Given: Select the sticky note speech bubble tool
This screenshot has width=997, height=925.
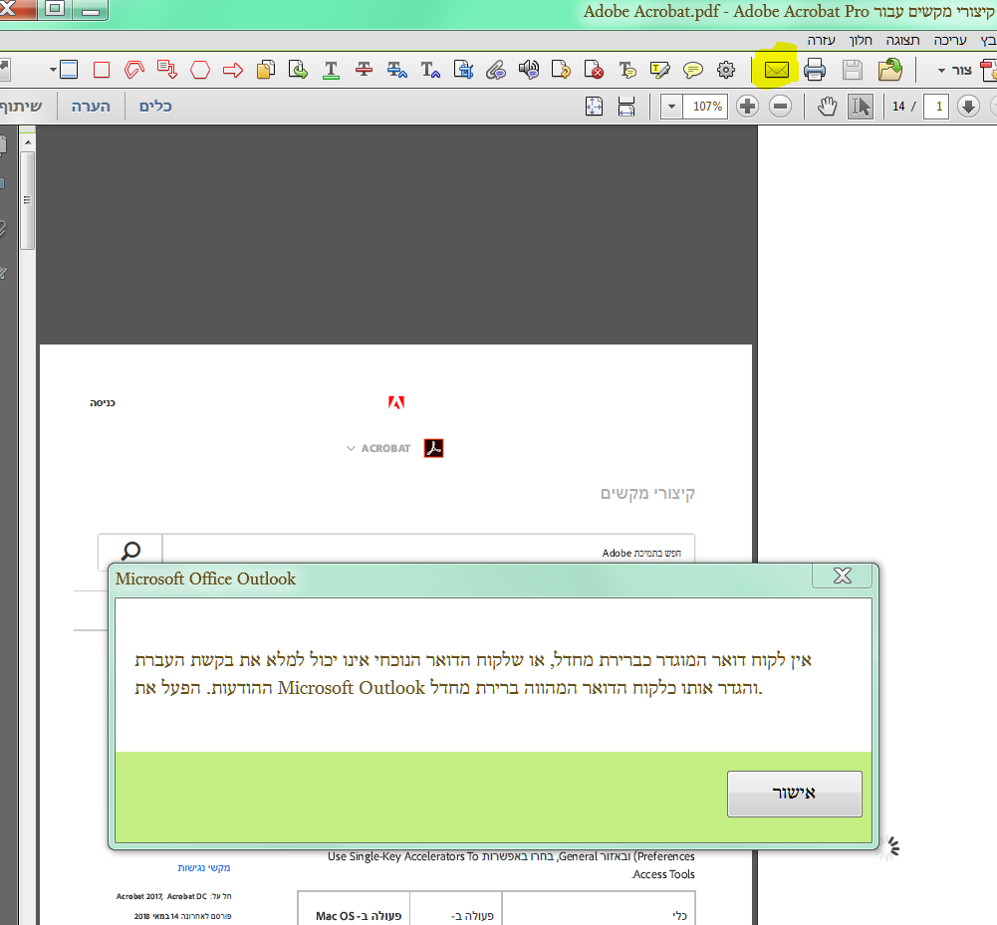Looking at the screenshot, I should (x=693, y=70).
